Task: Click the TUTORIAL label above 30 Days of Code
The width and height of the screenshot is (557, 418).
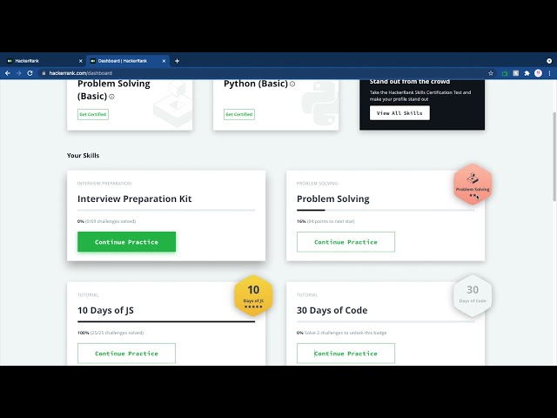Action: tap(307, 295)
